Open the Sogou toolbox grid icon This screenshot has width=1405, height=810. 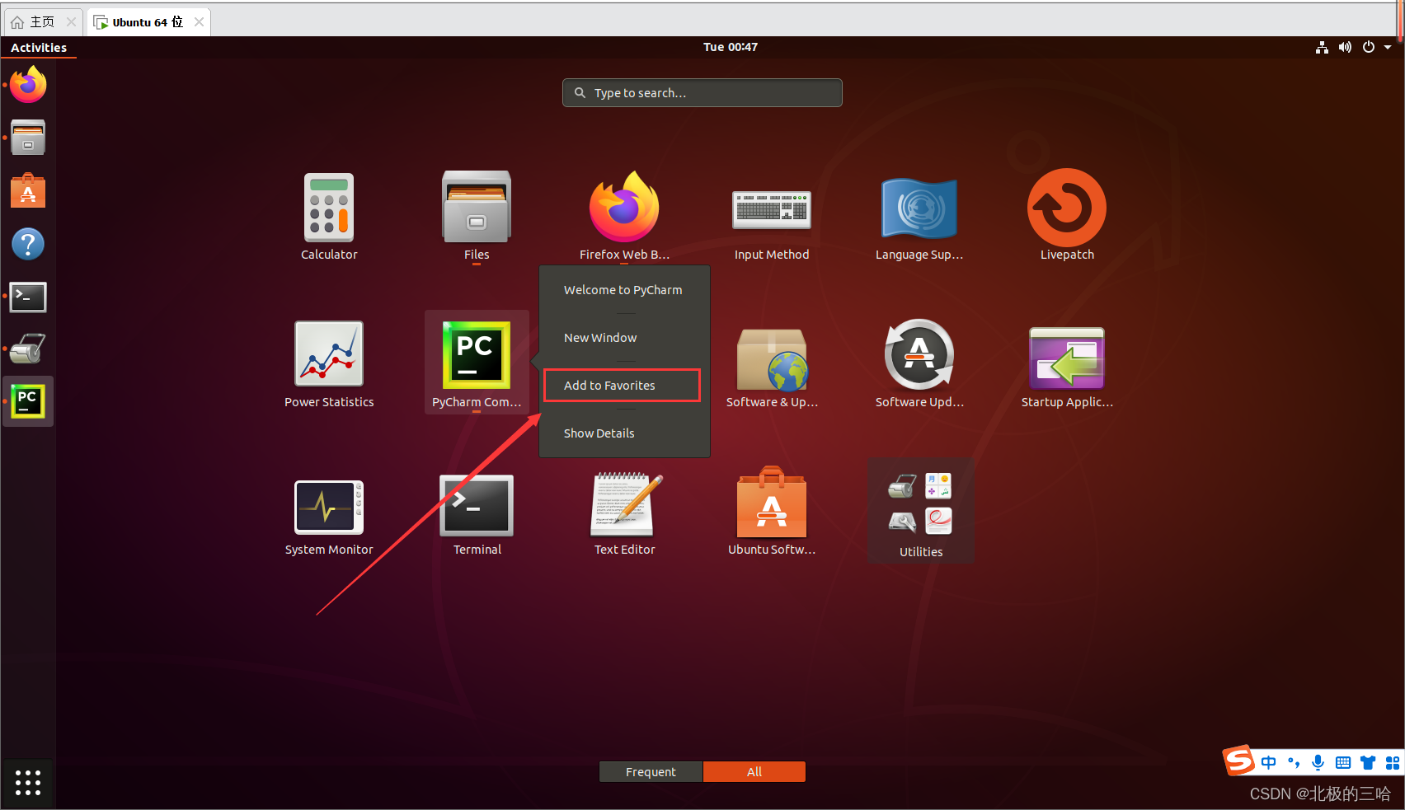[x=1393, y=763]
